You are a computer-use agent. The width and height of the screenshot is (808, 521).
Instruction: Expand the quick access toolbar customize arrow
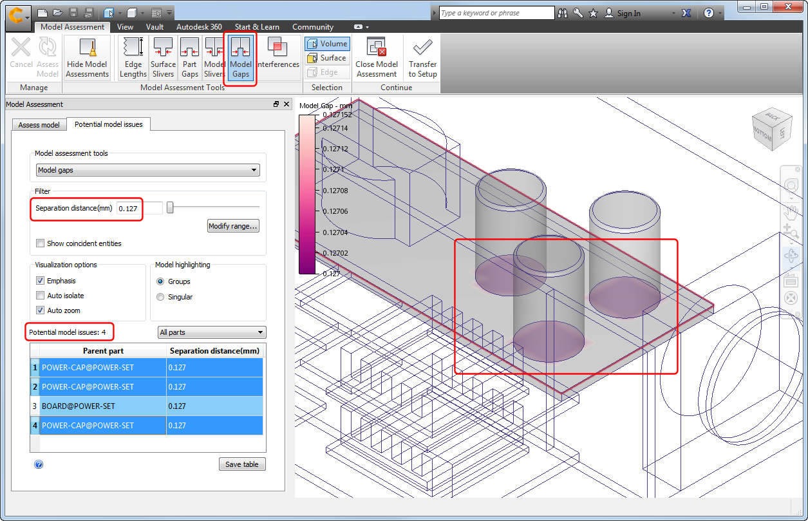[x=169, y=13]
